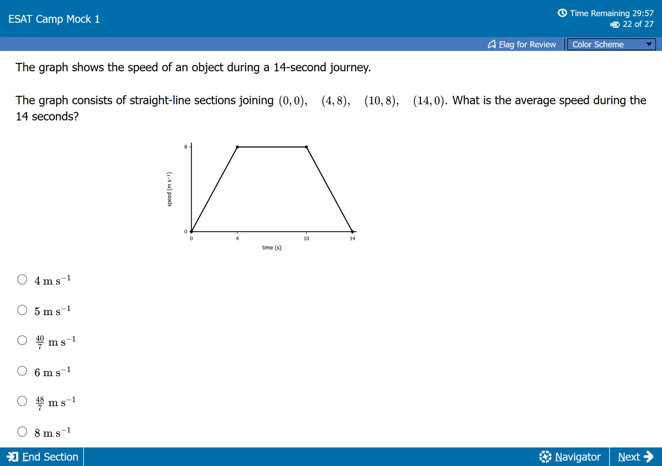
Task: Select the 5 m s⁻¹ answer option
Action: tap(22, 310)
